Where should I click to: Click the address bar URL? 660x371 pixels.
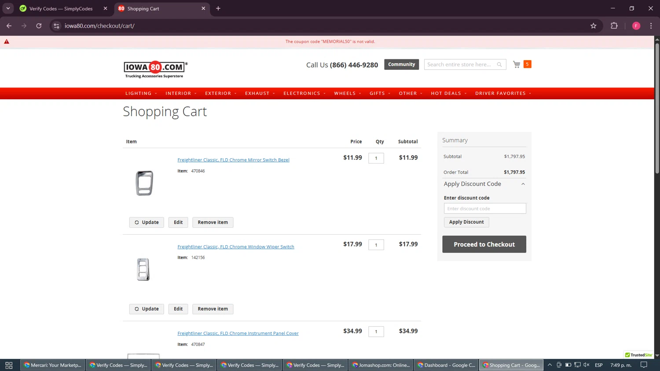[x=99, y=26]
